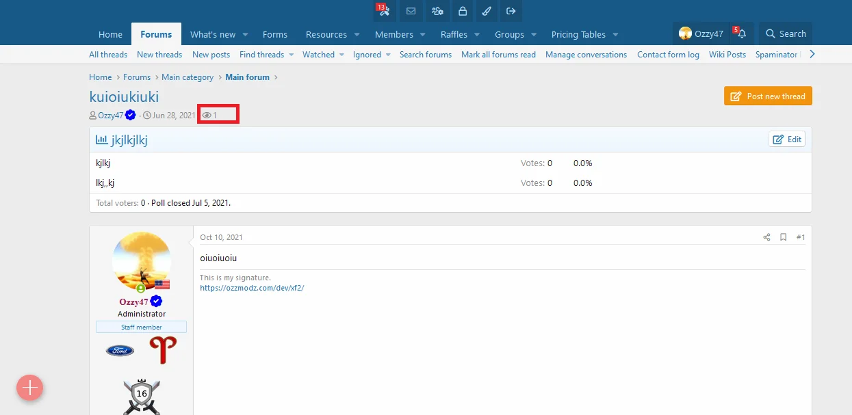
Task: Click the padlock icon in top toolbar
Action: pos(463,11)
